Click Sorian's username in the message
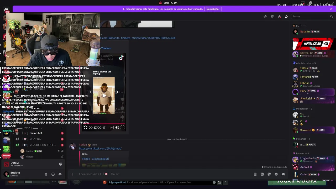Screen dimensions: 336x189 coord(83,145)
